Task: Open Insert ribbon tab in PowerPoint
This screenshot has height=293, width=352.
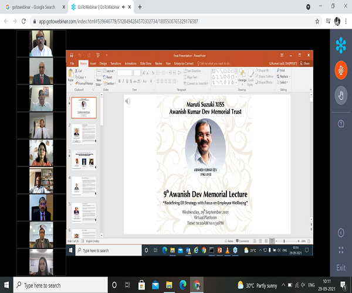Action: pos(93,64)
